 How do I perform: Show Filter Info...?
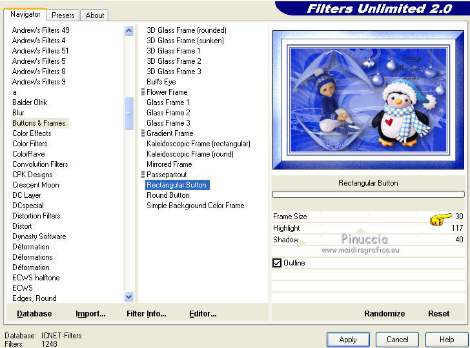[147, 314]
